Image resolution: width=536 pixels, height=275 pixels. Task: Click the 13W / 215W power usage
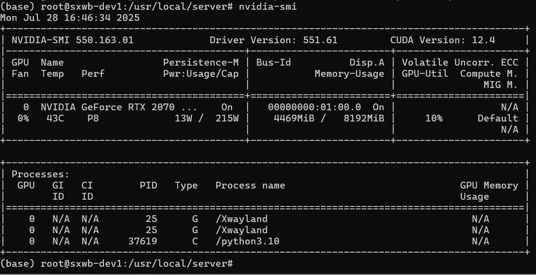point(207,119)
